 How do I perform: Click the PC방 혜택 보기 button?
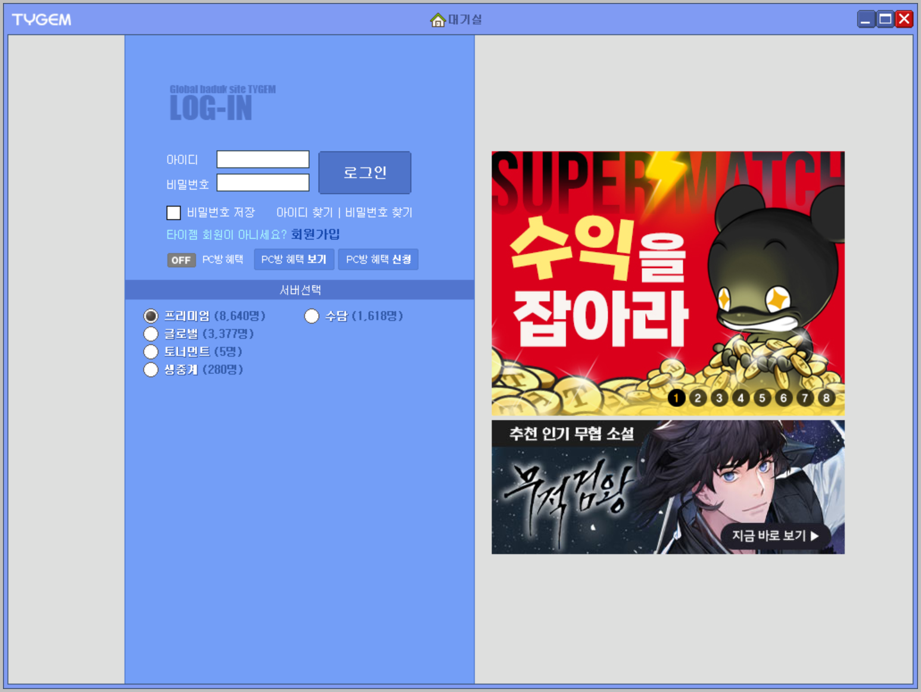coord(294,260)
